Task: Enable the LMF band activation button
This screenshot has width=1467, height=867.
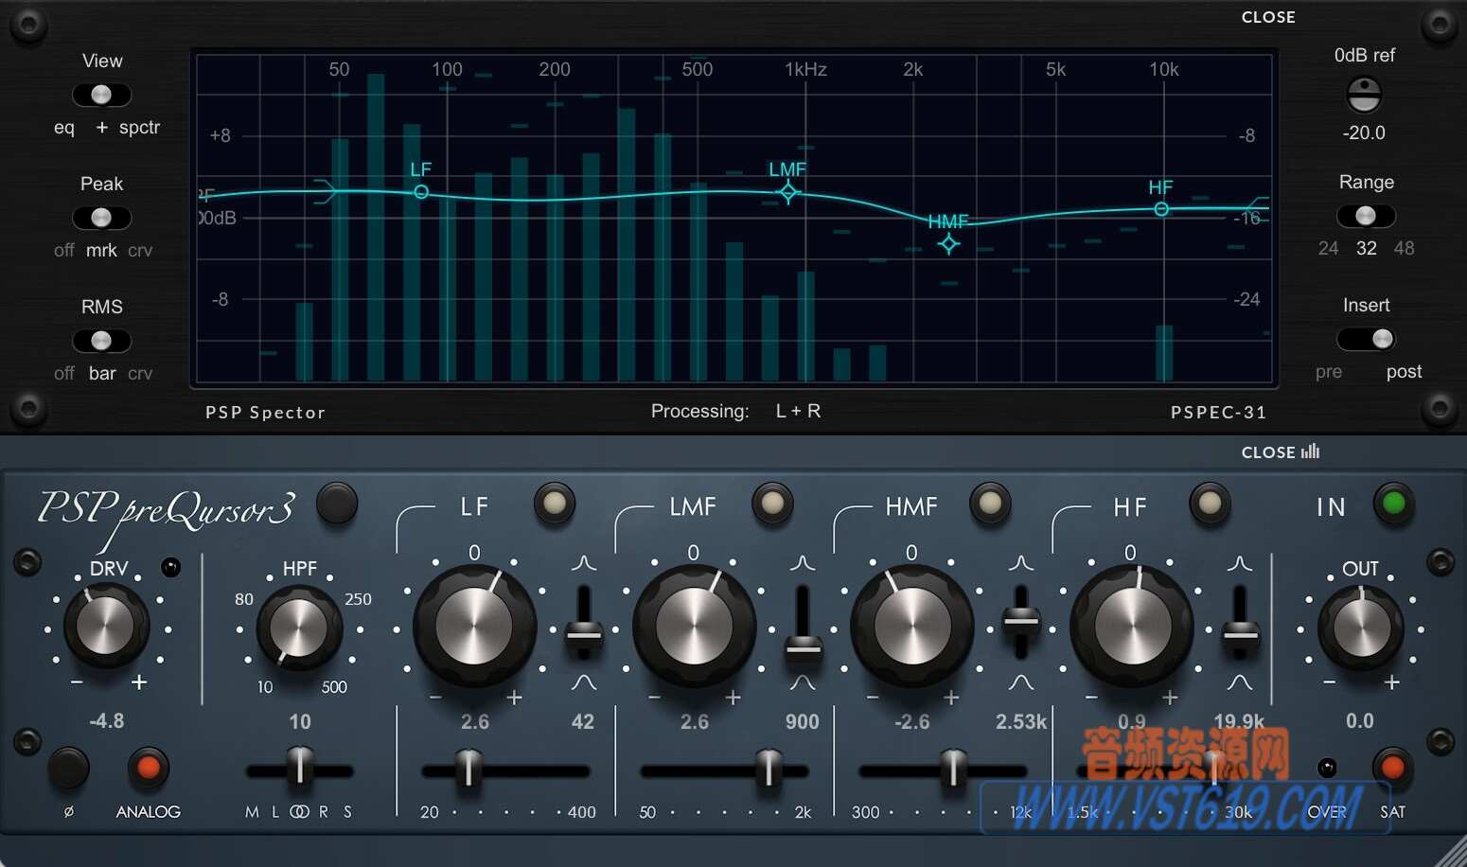Action: [x=772, y=503]
